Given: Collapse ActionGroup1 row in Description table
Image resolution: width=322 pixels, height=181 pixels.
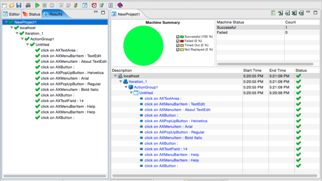Looking at the screenshot, I should [126, 87].
